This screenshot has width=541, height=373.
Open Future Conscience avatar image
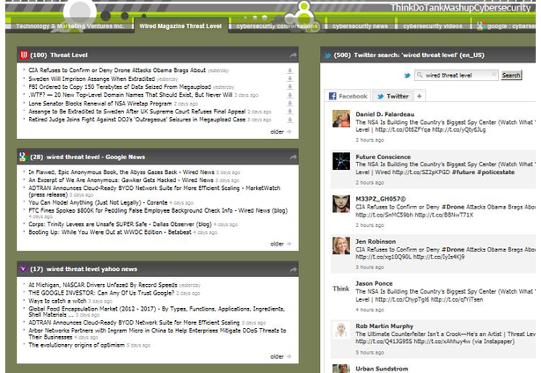341,161
